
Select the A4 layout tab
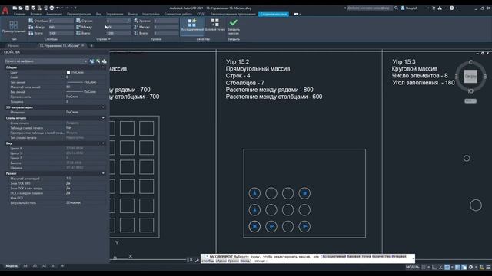[x=25, y=266]
